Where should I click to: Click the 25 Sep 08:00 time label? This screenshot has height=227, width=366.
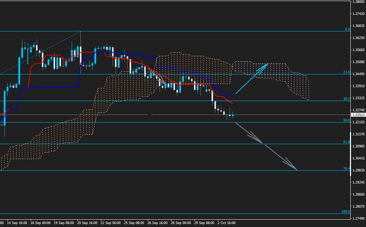pyautogui.click(x=134, y=223)
